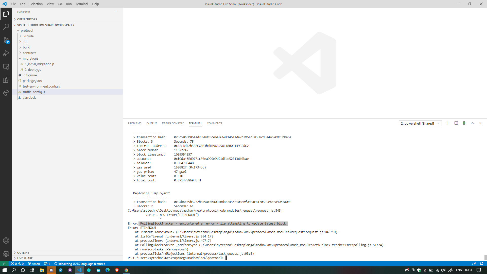Open the Help menu

[96, 4]
